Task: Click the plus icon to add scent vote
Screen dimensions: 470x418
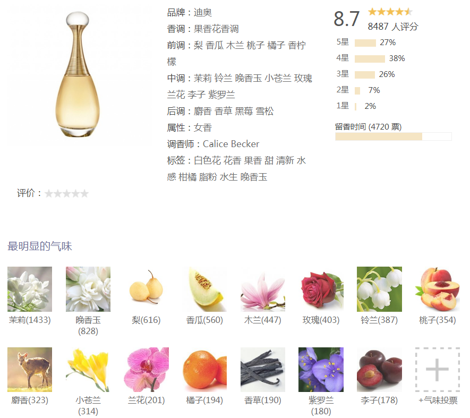Action: pos(438,370)
